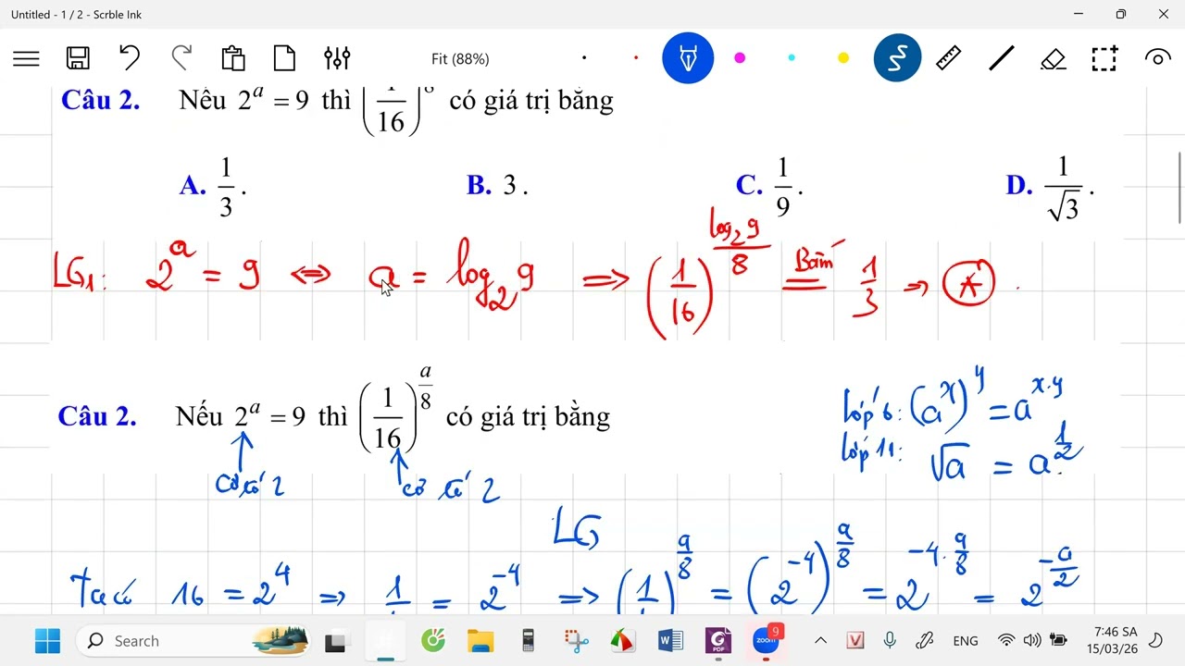Click answer option 'B. 3'
Viewport: 1185px width, 666px height.
point(497,185)
